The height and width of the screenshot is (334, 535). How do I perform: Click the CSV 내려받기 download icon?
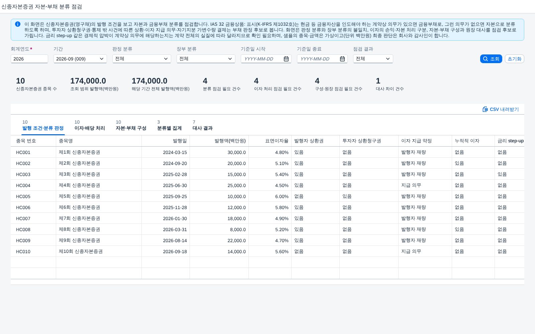(x=485, y=109)
